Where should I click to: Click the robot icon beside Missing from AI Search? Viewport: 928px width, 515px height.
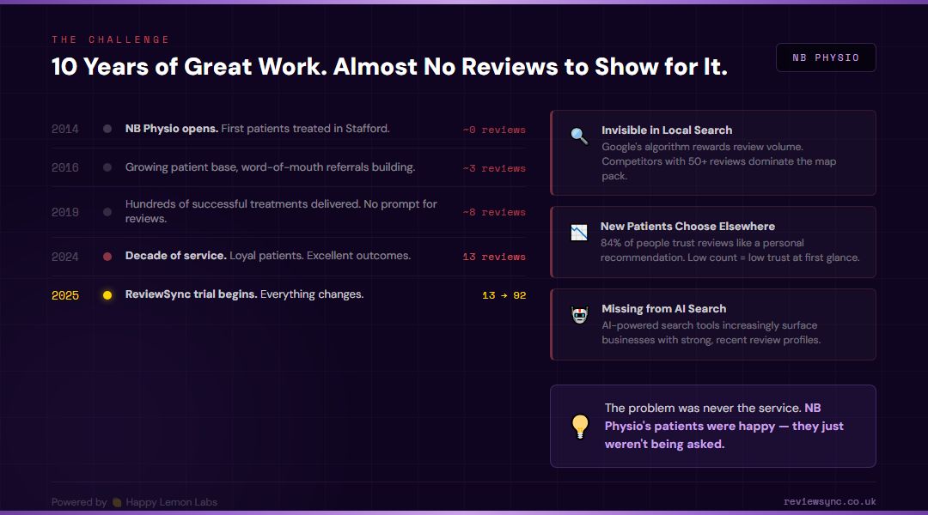pyautogui.click(x=579, y=315)
